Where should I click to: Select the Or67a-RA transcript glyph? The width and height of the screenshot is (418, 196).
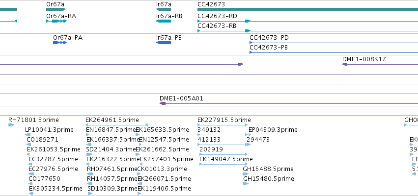click(56, 21)
